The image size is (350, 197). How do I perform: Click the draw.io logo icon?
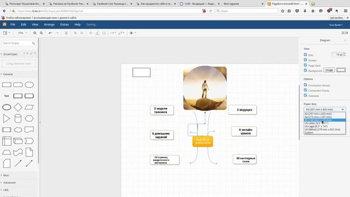4,24
